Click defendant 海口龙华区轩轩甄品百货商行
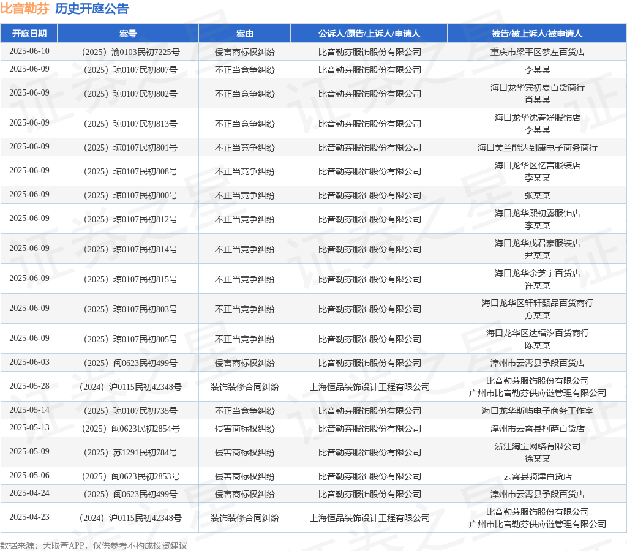 coord(538,303)
